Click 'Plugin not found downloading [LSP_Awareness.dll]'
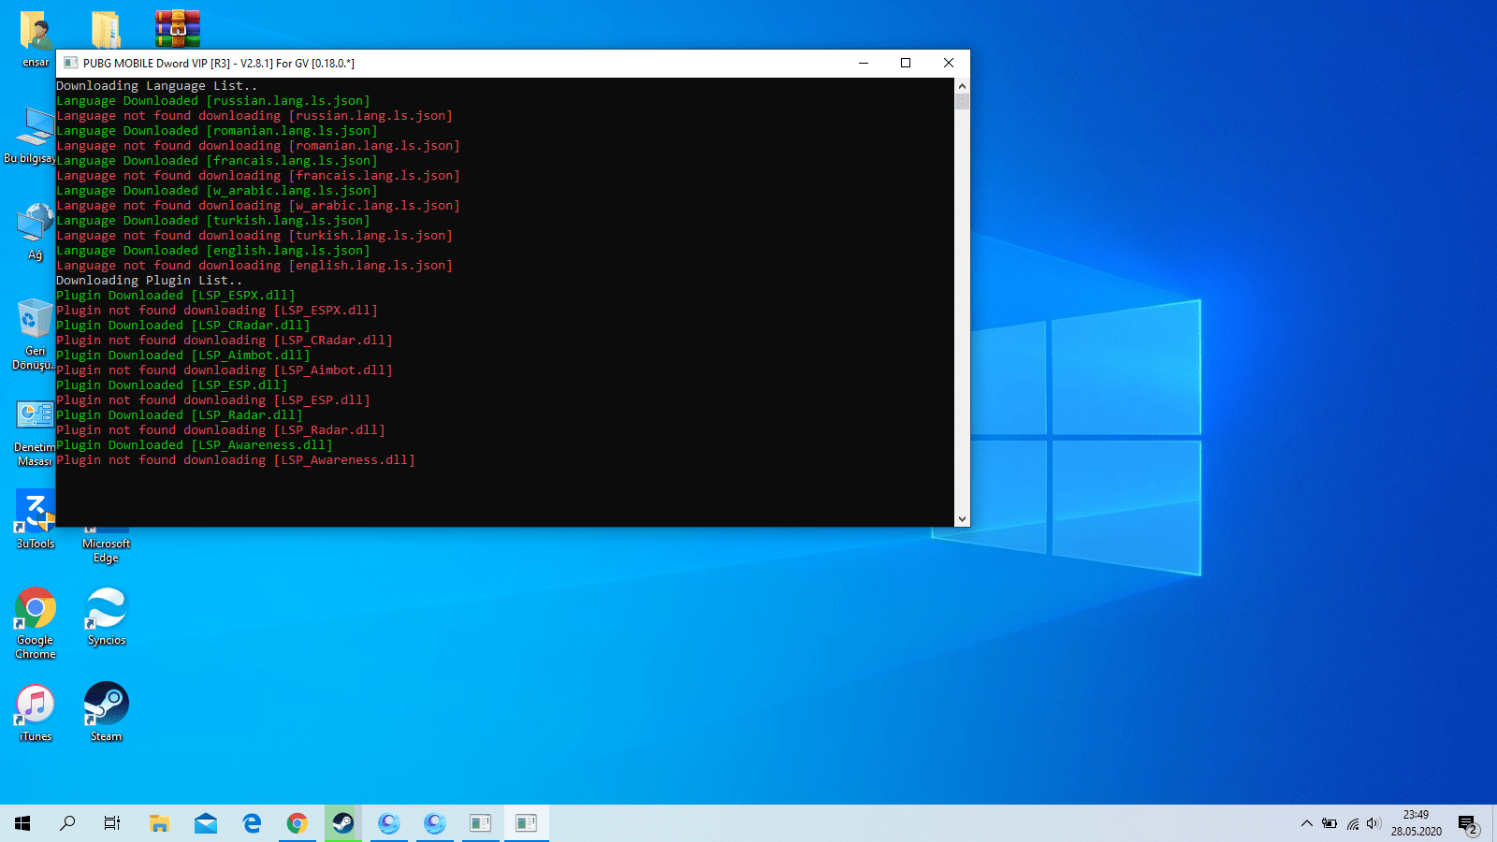Viewport: 1497px width, 842px height. click(236, 460)
